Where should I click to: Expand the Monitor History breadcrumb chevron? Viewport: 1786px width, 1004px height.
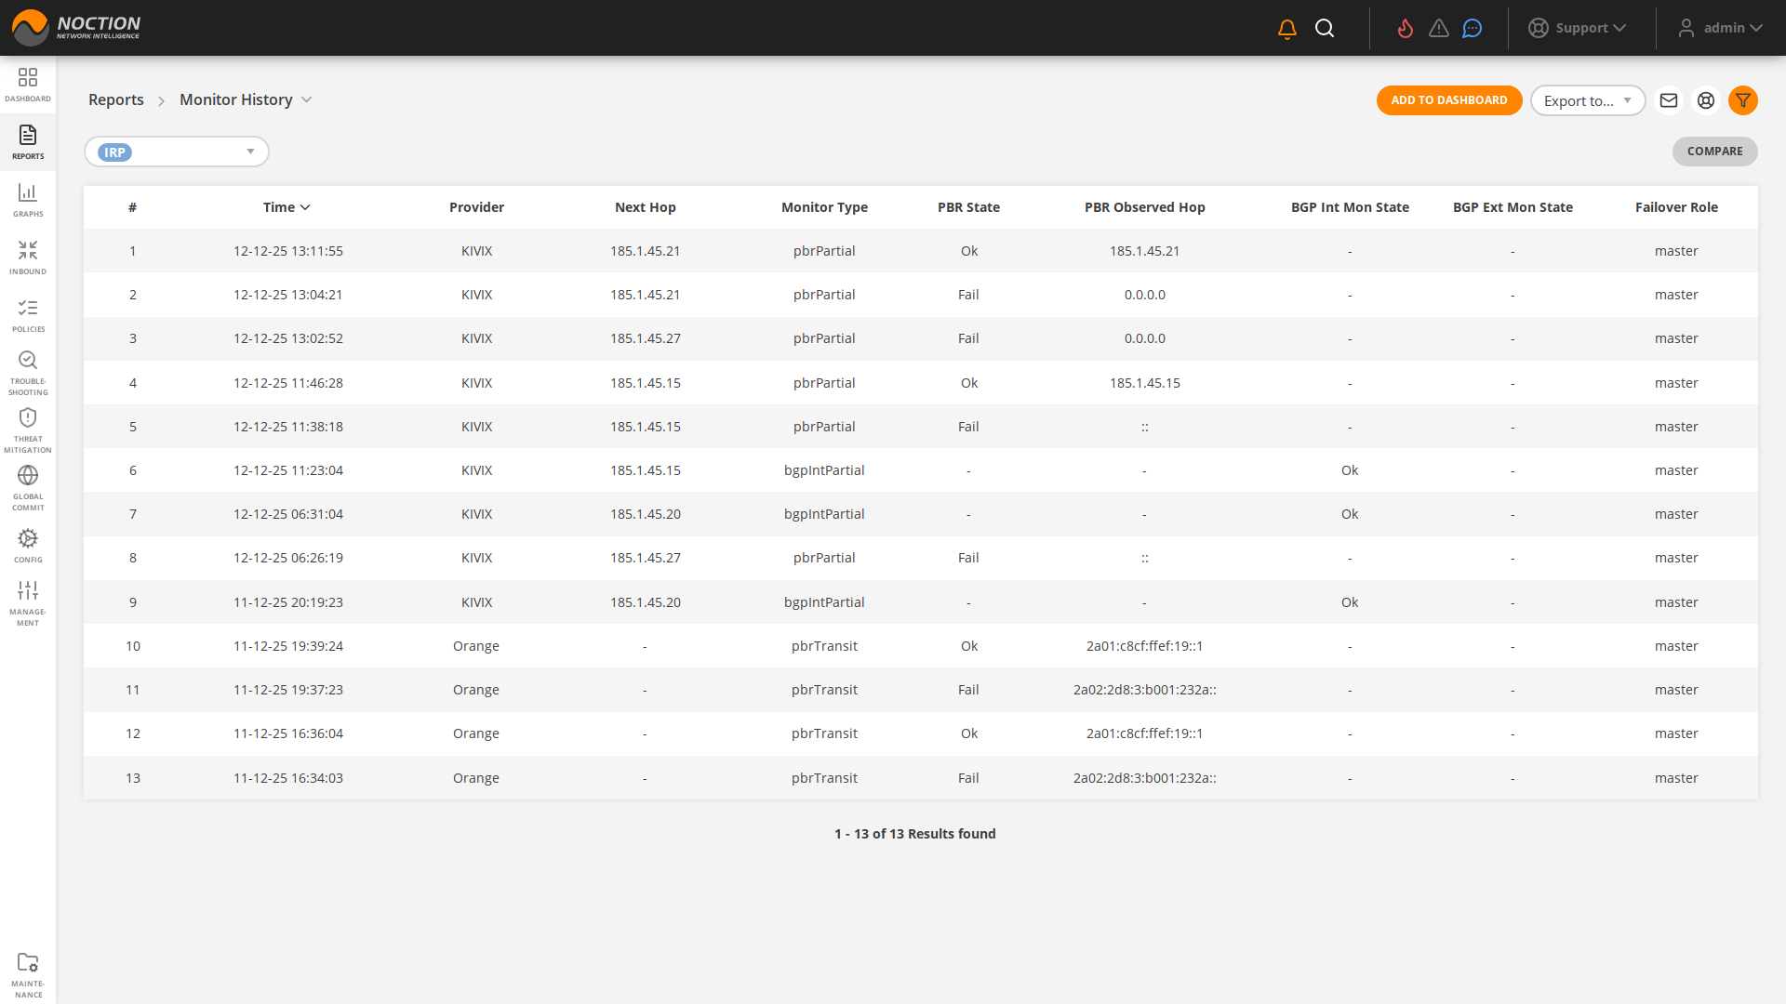[307, 99]
